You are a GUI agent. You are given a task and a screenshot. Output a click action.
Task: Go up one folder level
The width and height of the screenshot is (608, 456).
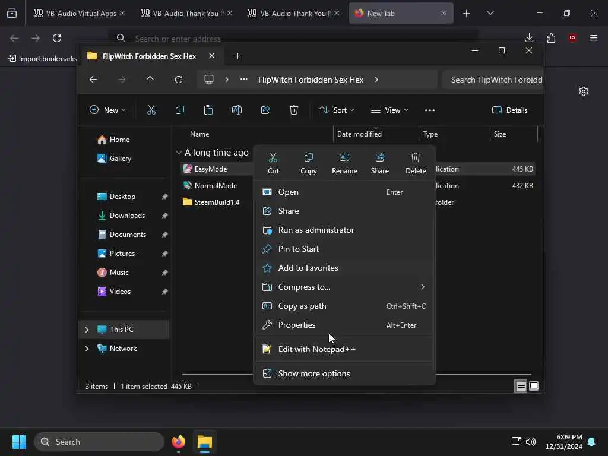[150, 80]
